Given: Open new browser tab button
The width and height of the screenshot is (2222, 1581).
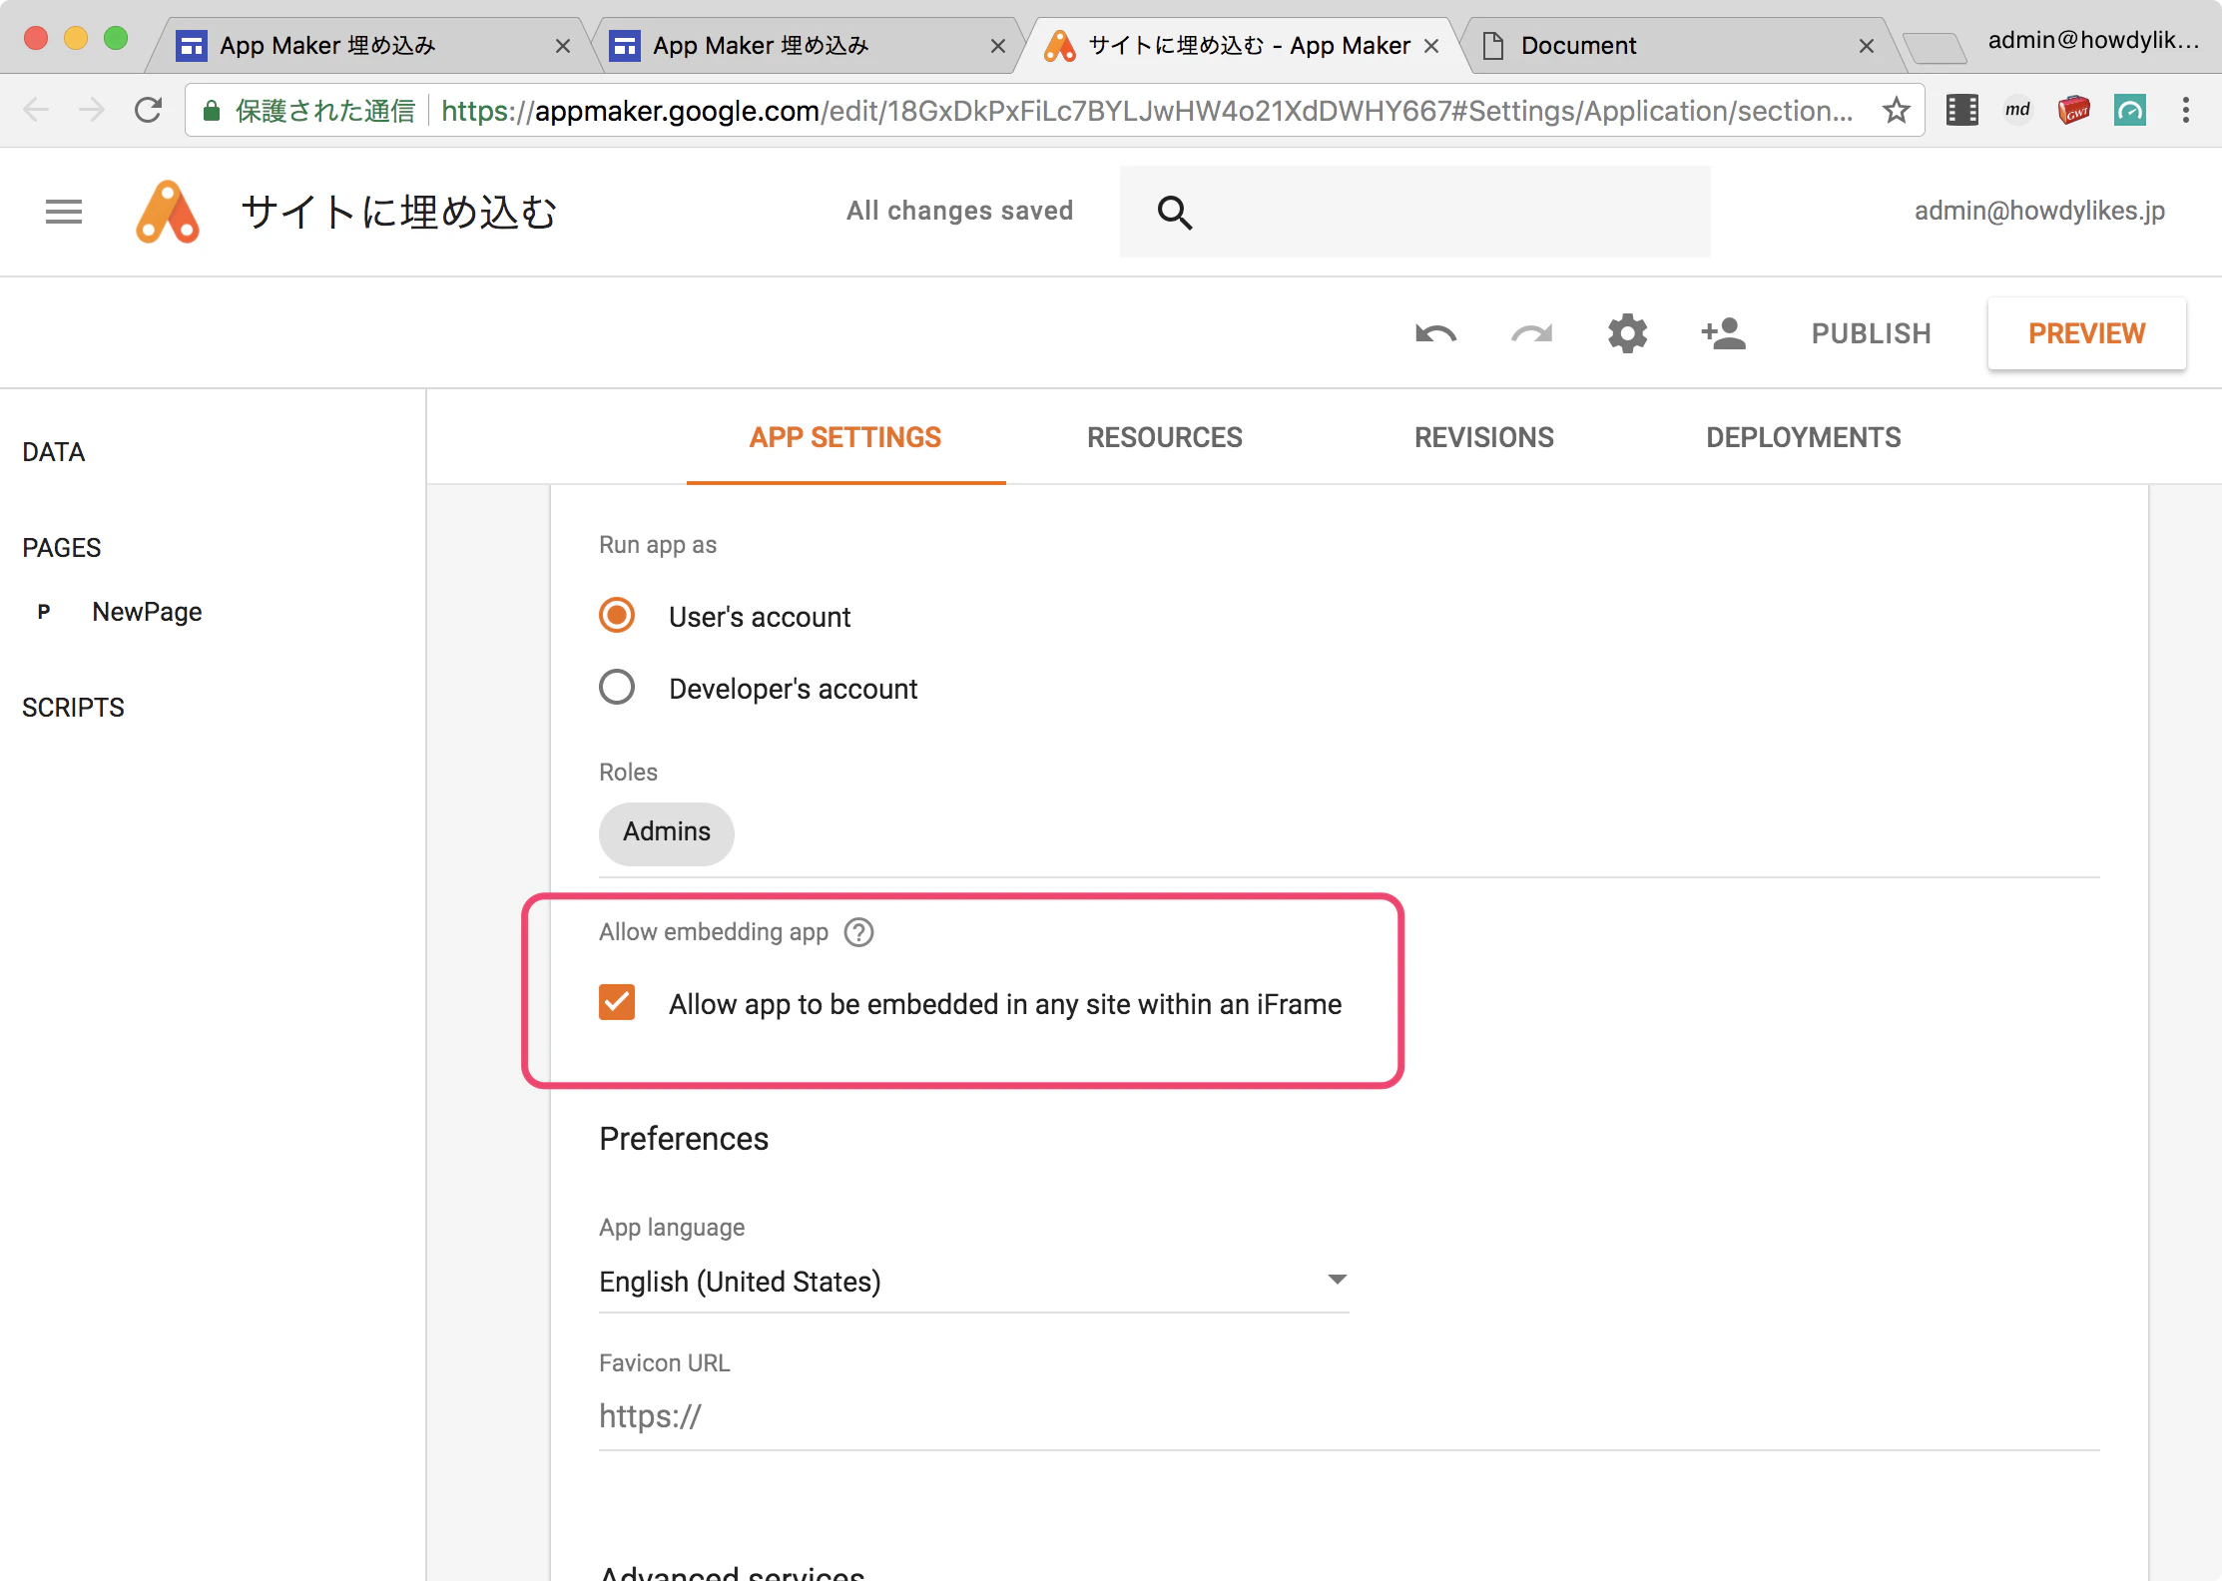Looking at the screenshot, I should [x=1934, y=46].
